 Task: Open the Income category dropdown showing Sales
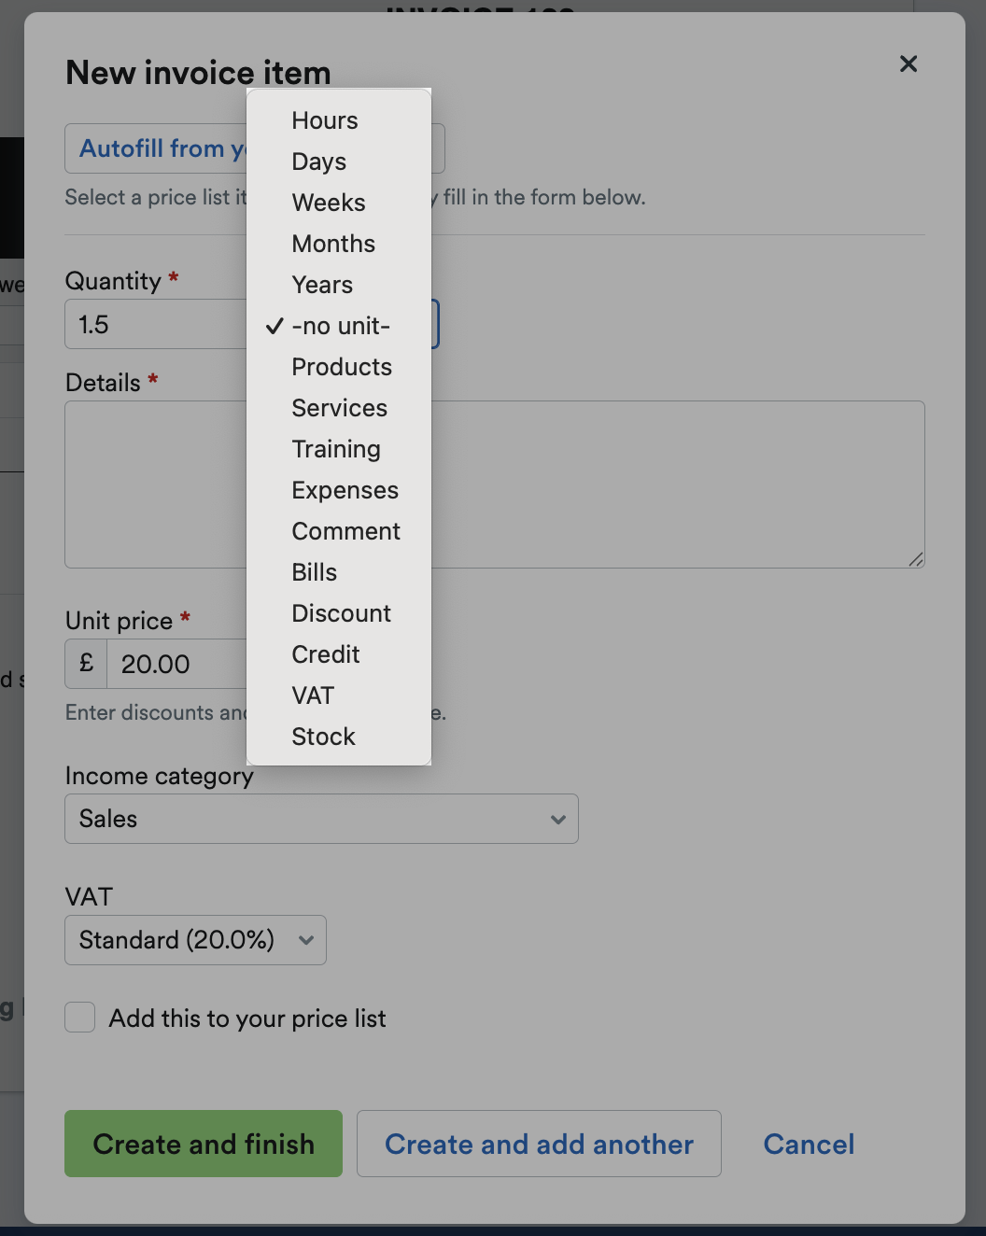click(321, 819)
